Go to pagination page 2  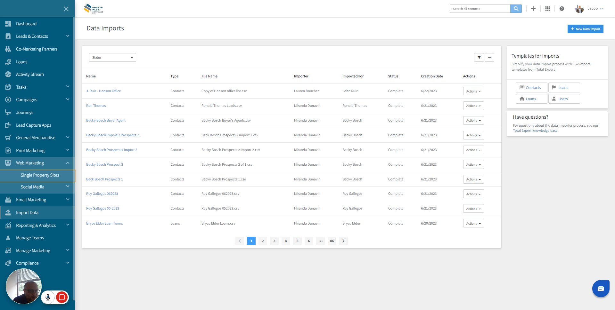pos(263,241)
